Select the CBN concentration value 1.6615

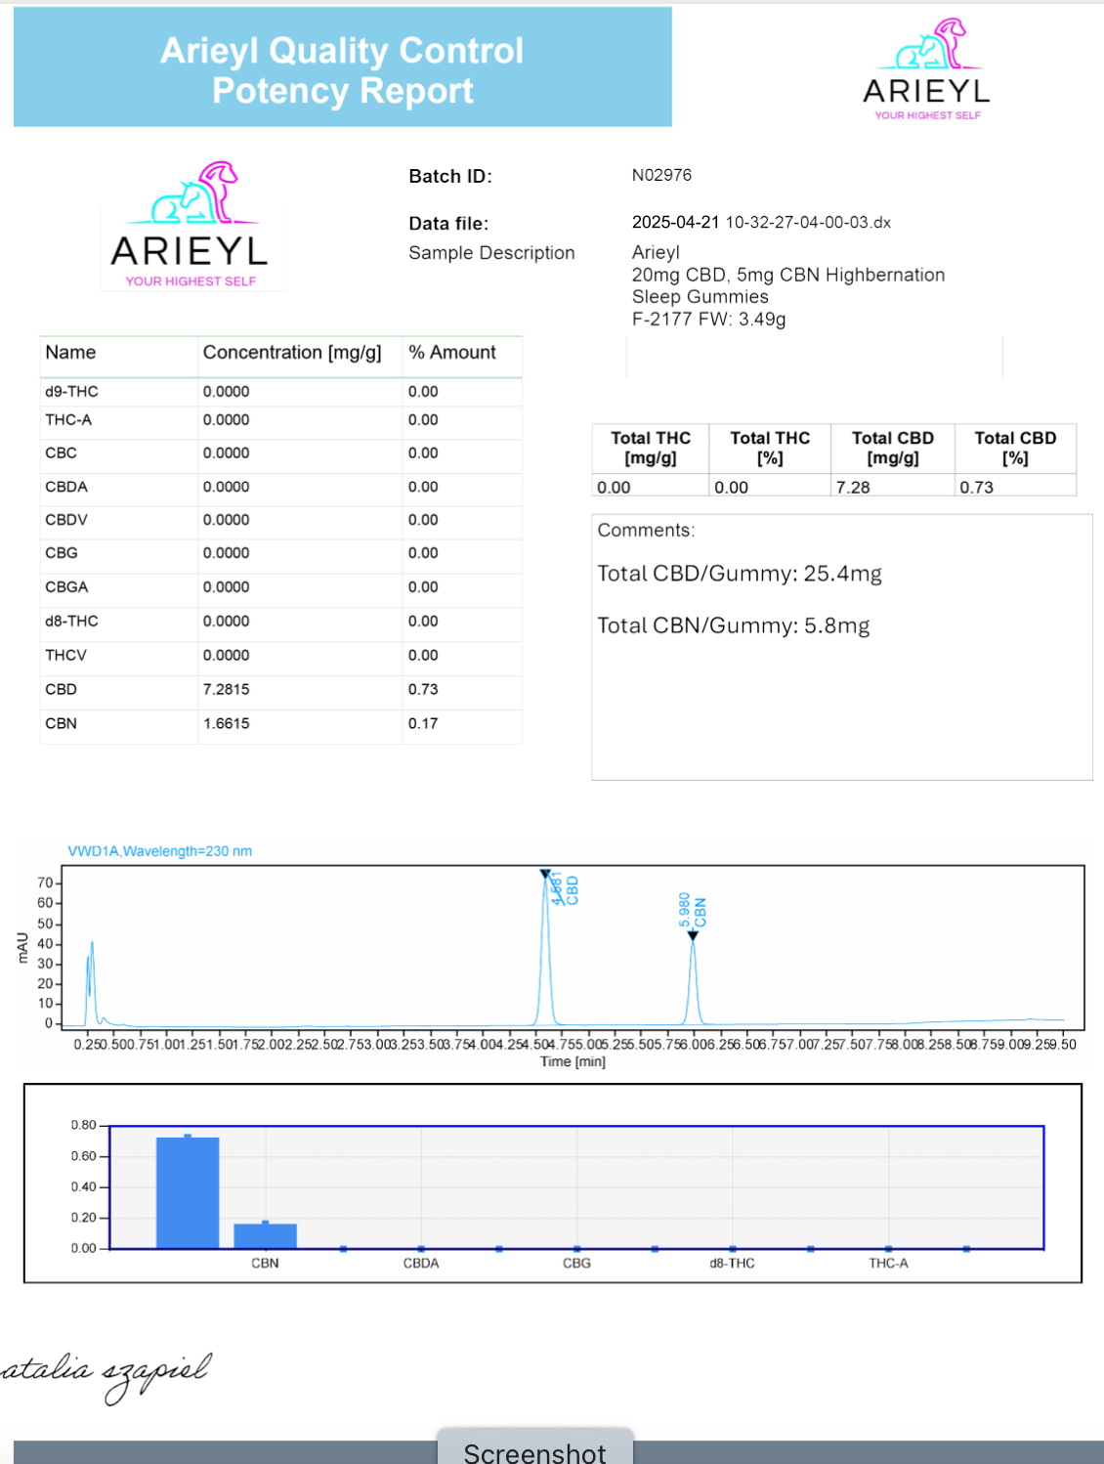pos(227,724)
